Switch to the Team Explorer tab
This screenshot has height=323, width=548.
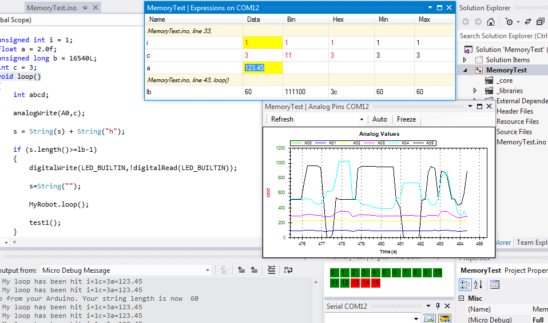click(x=532, y=243)
